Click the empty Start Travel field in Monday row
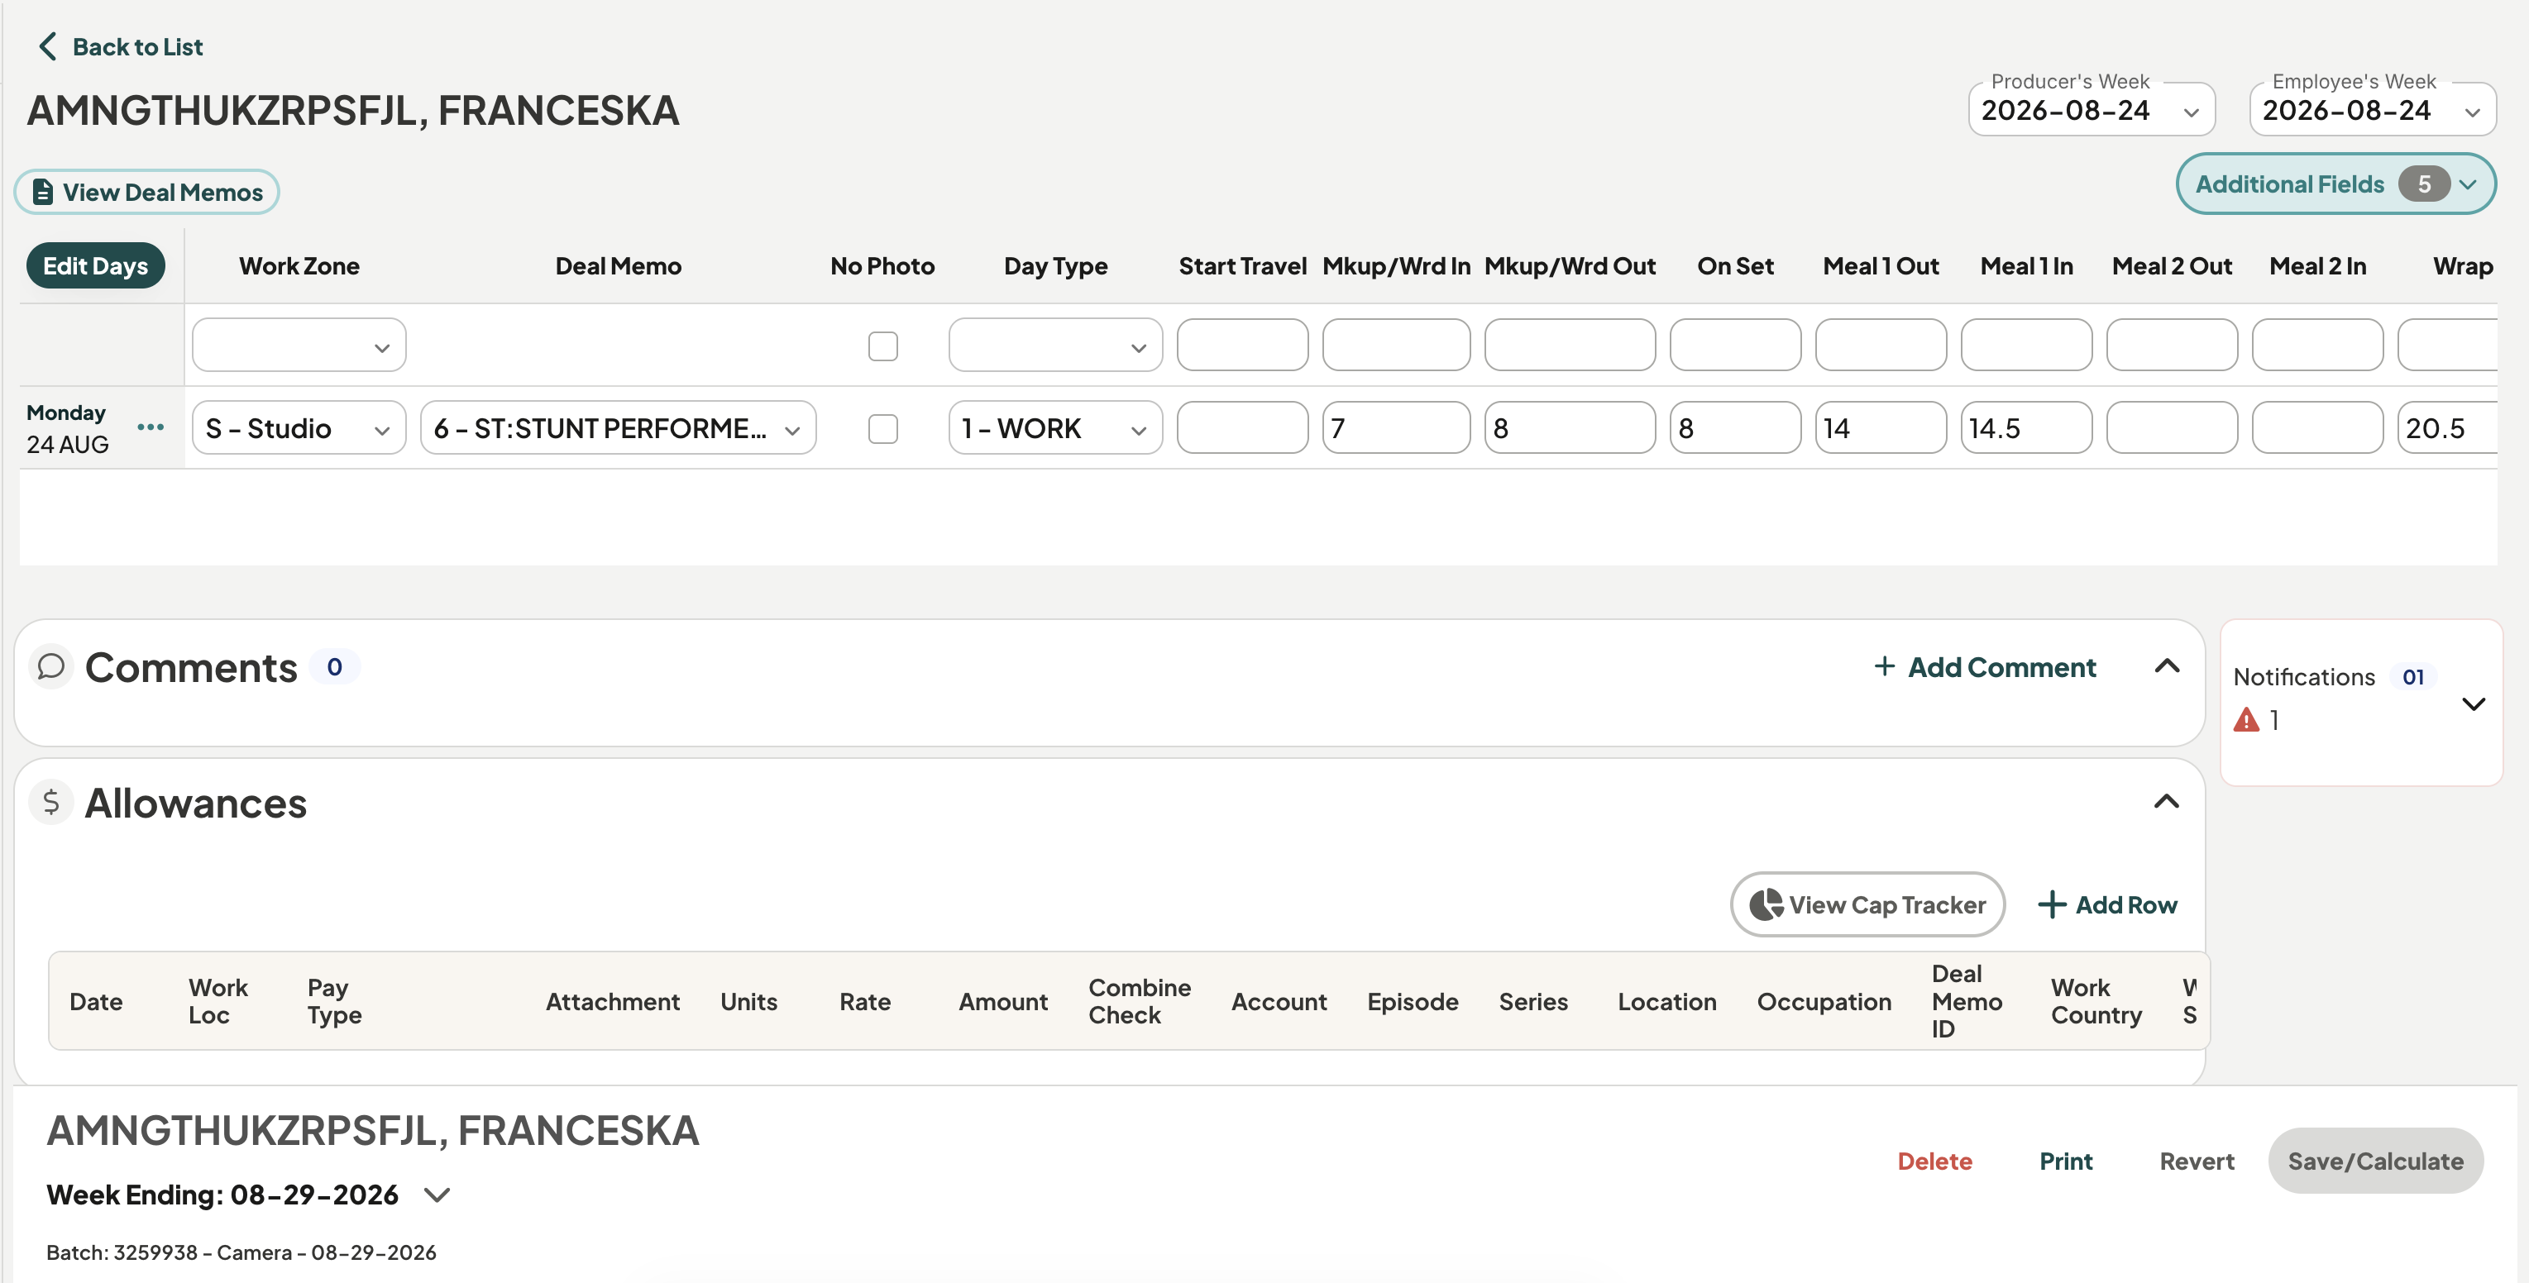2529x1283 pixels. (x=1242, y=428)
